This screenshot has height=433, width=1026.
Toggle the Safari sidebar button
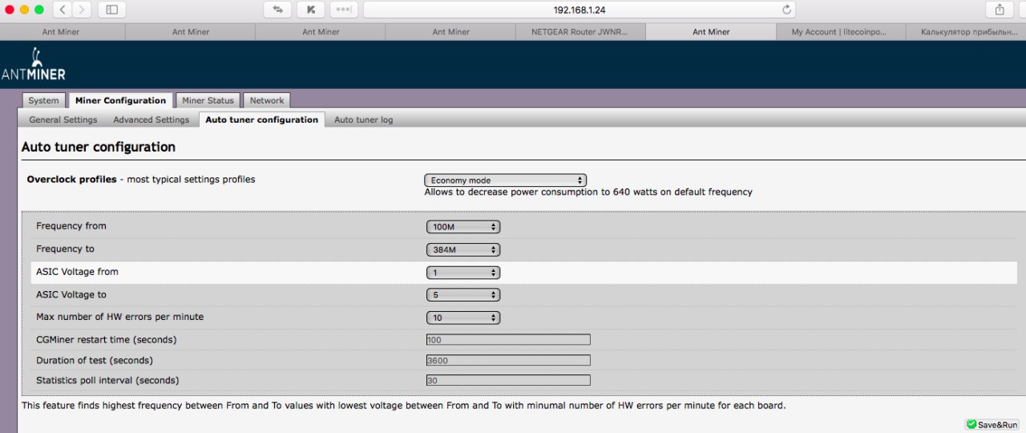pos(111,10)
